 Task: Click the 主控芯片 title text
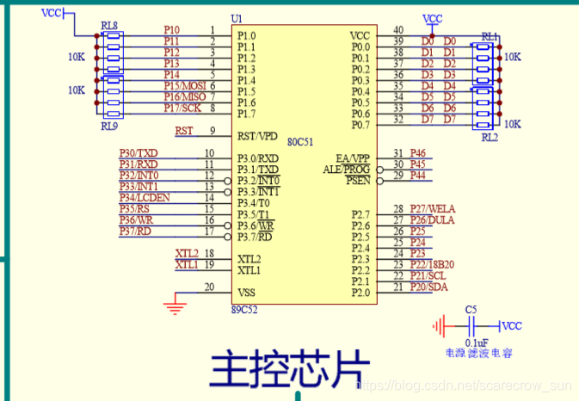pyautogui.click(x=290, y=368)
